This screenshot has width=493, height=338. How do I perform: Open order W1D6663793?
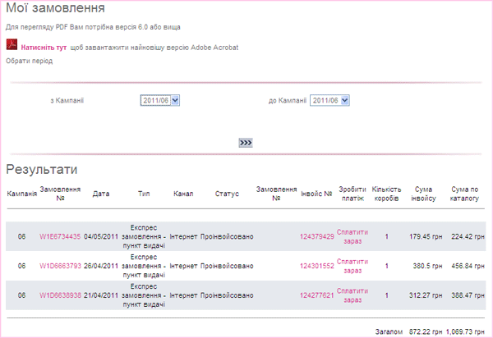(60, 266)
